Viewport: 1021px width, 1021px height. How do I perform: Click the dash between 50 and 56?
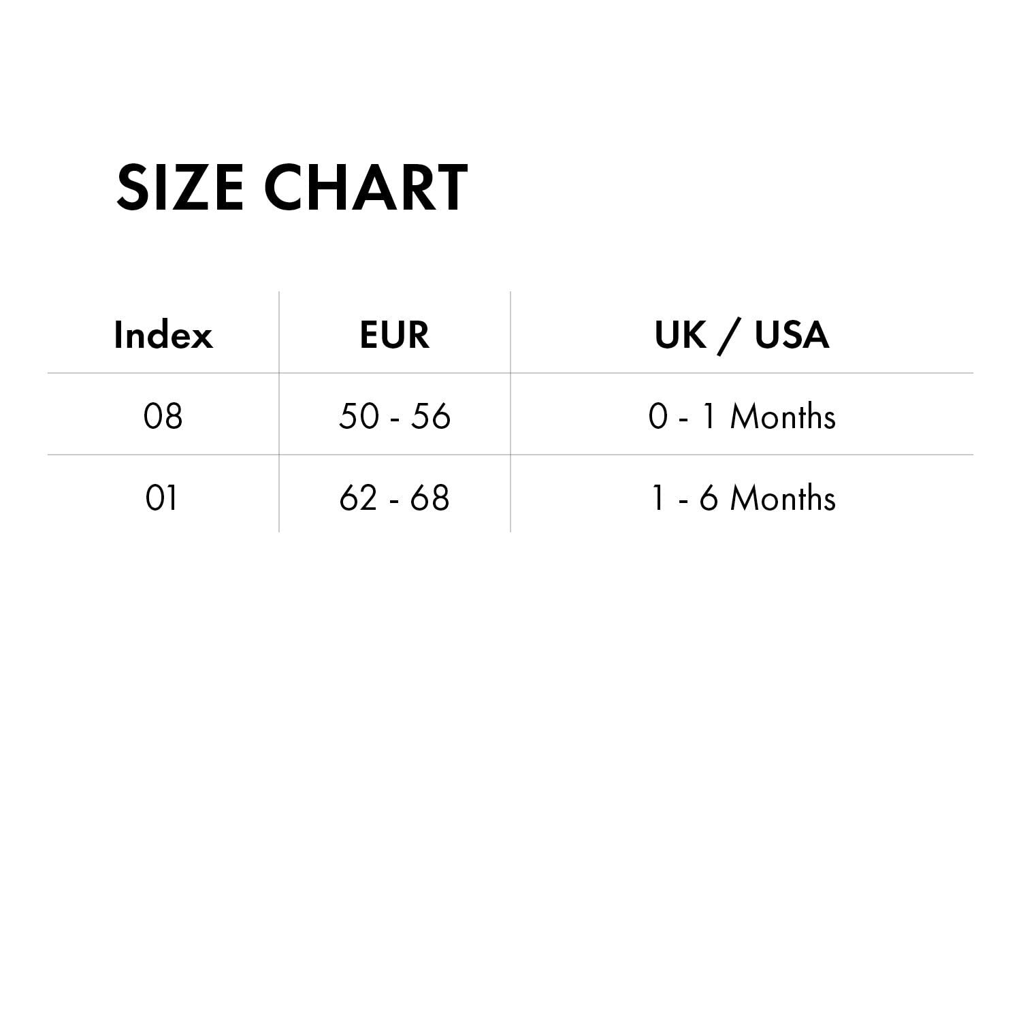point(395,418)
